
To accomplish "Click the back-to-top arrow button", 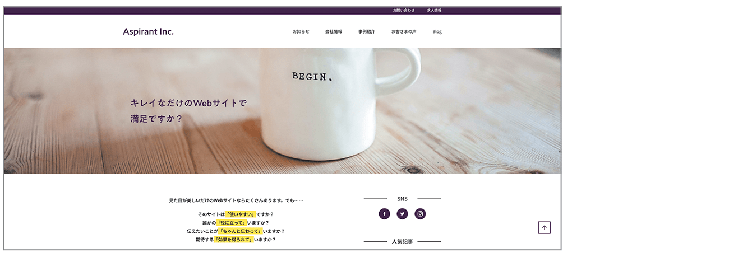I will [x=544, y=228].
